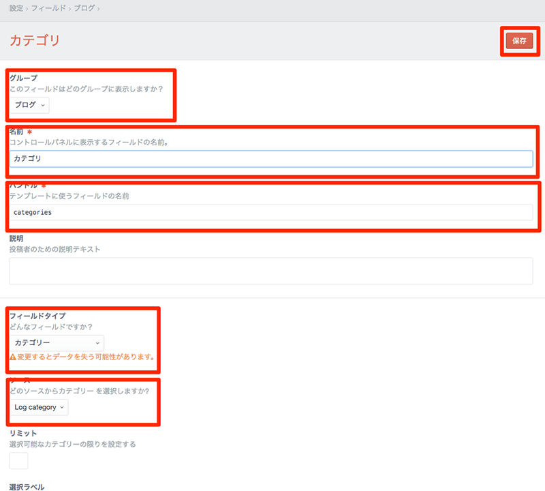The width and height of the screenshot is (545, 491).
Task: Click the red asterisk beside 名前
Action: coord(29,132)
